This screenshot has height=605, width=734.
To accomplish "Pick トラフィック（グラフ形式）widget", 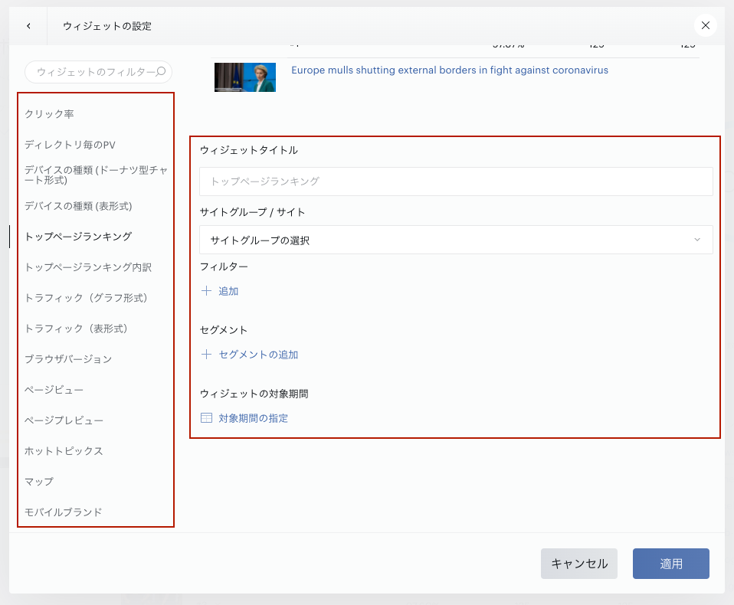I will click(x=86, y=298).
